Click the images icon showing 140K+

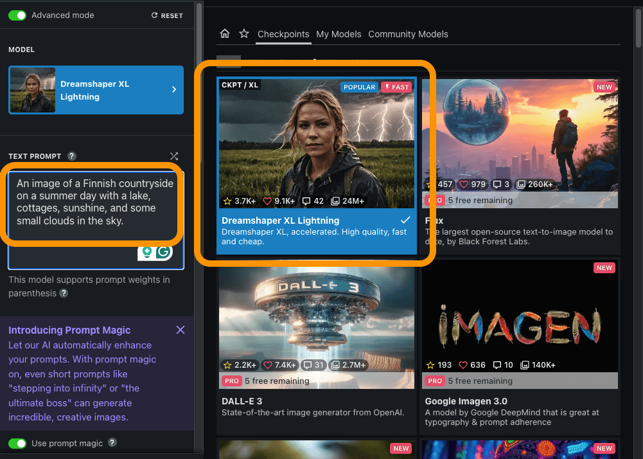coord(525,365)
